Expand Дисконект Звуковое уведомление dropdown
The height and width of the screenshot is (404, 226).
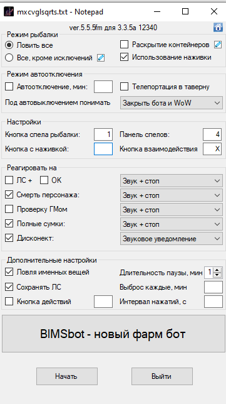[x=172, y=239]
